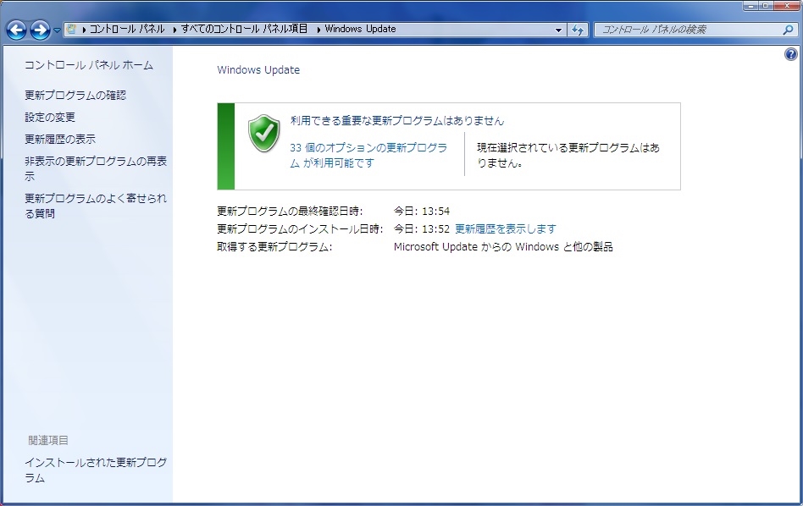Image resolution: width=803 pixels, height=506 pixels.
Task: Open 設定の変更 in sidebar
Action: (50, 117)
